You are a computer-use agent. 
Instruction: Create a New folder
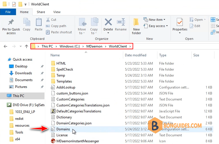tap(136, 26)
